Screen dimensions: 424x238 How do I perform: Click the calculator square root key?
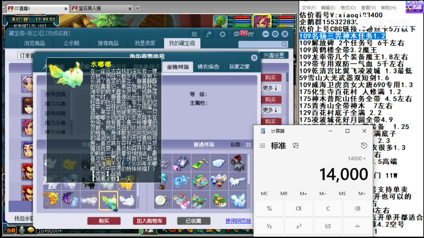coord(328,226)
